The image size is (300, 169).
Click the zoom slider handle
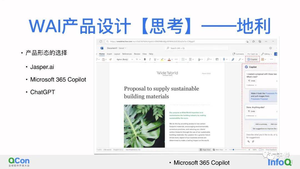[x=233, y=150]
